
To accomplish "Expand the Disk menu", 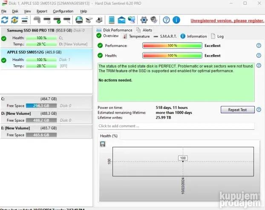I will tap(15, 11).
